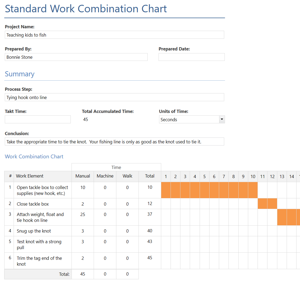The width and height of the screenshot is (300, 283).
Task: Click the Machine column header
Action: pos(105,176)
